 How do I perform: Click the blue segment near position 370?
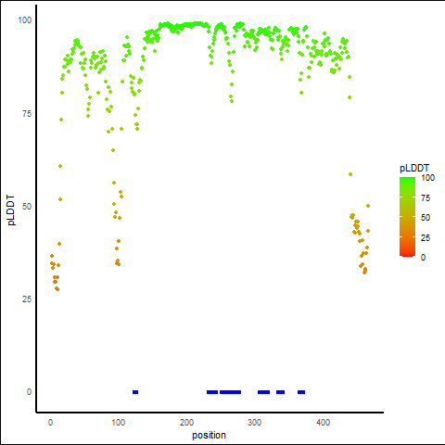(x=301, y=392)
